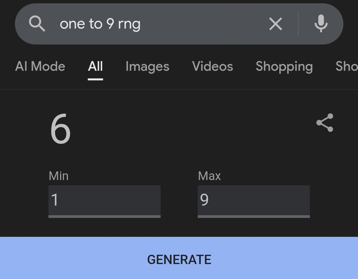This screenshot has width=358, height=279.
Task: Focus the Min value input field
Action: 105,200
